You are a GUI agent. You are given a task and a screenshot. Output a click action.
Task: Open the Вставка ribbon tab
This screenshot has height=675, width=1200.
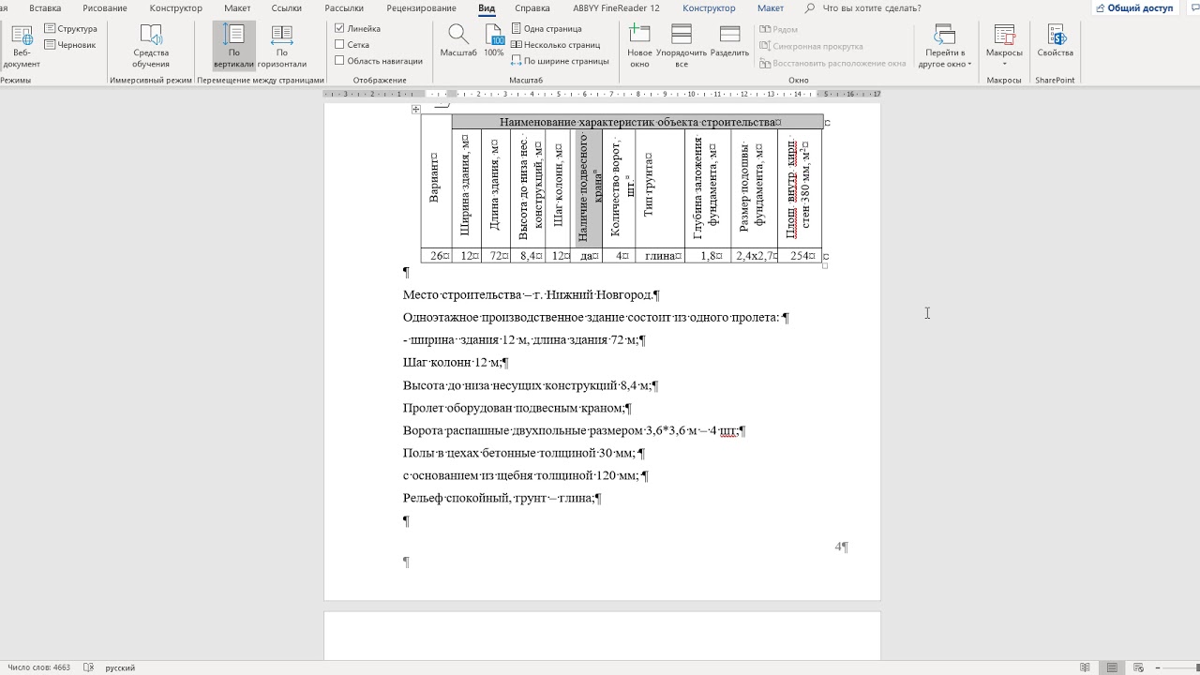point(45,8)
